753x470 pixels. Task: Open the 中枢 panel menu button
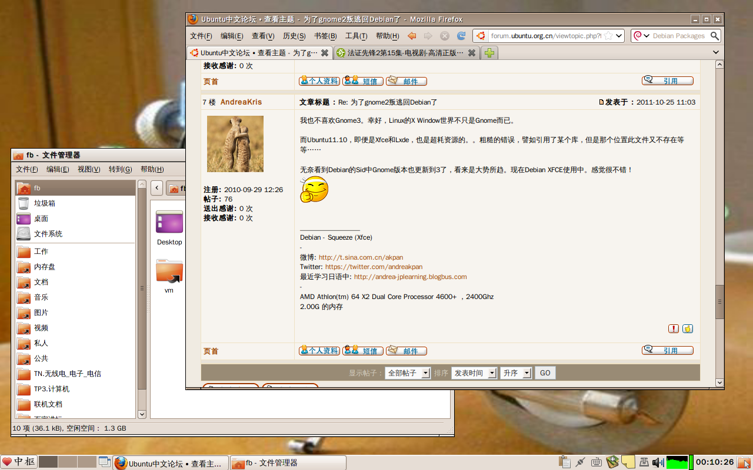pos(19,462)
